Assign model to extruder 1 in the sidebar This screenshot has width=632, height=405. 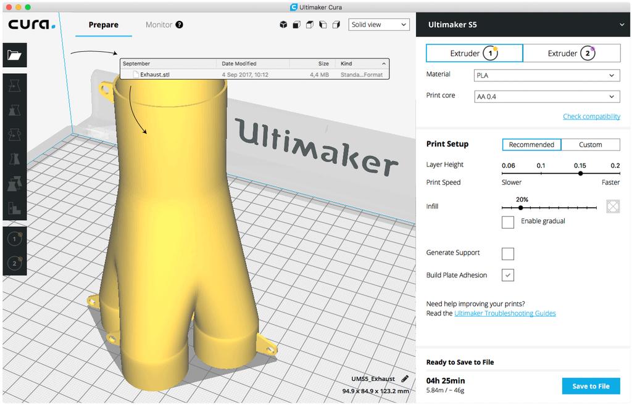coord(15,239)
